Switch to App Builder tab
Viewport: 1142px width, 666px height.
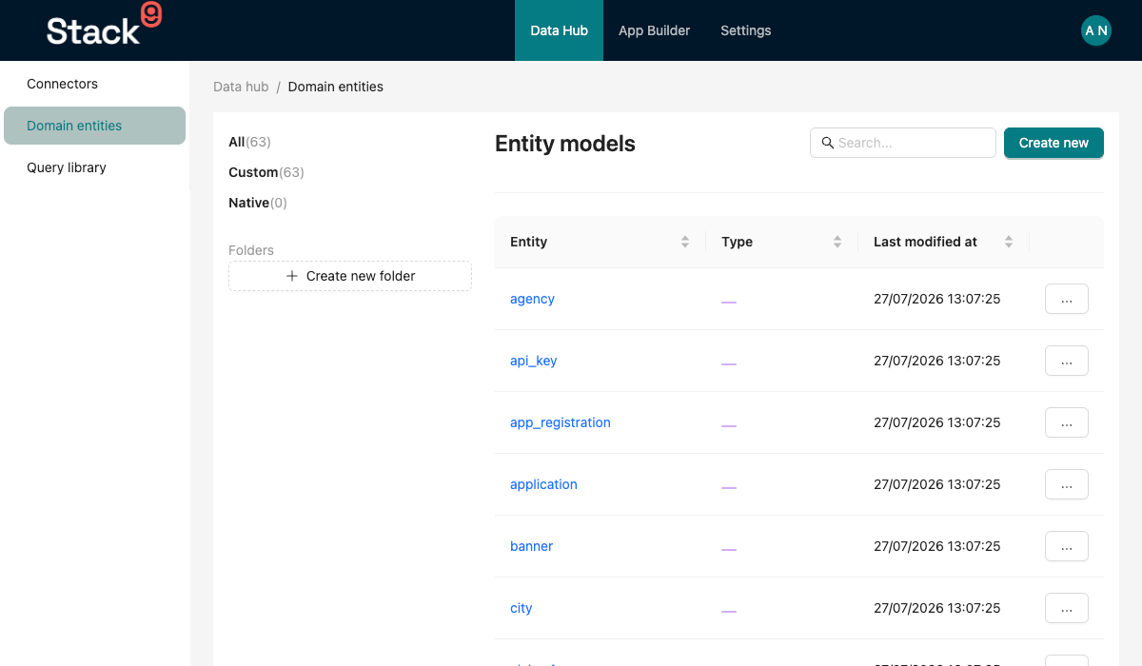point(655,30)
